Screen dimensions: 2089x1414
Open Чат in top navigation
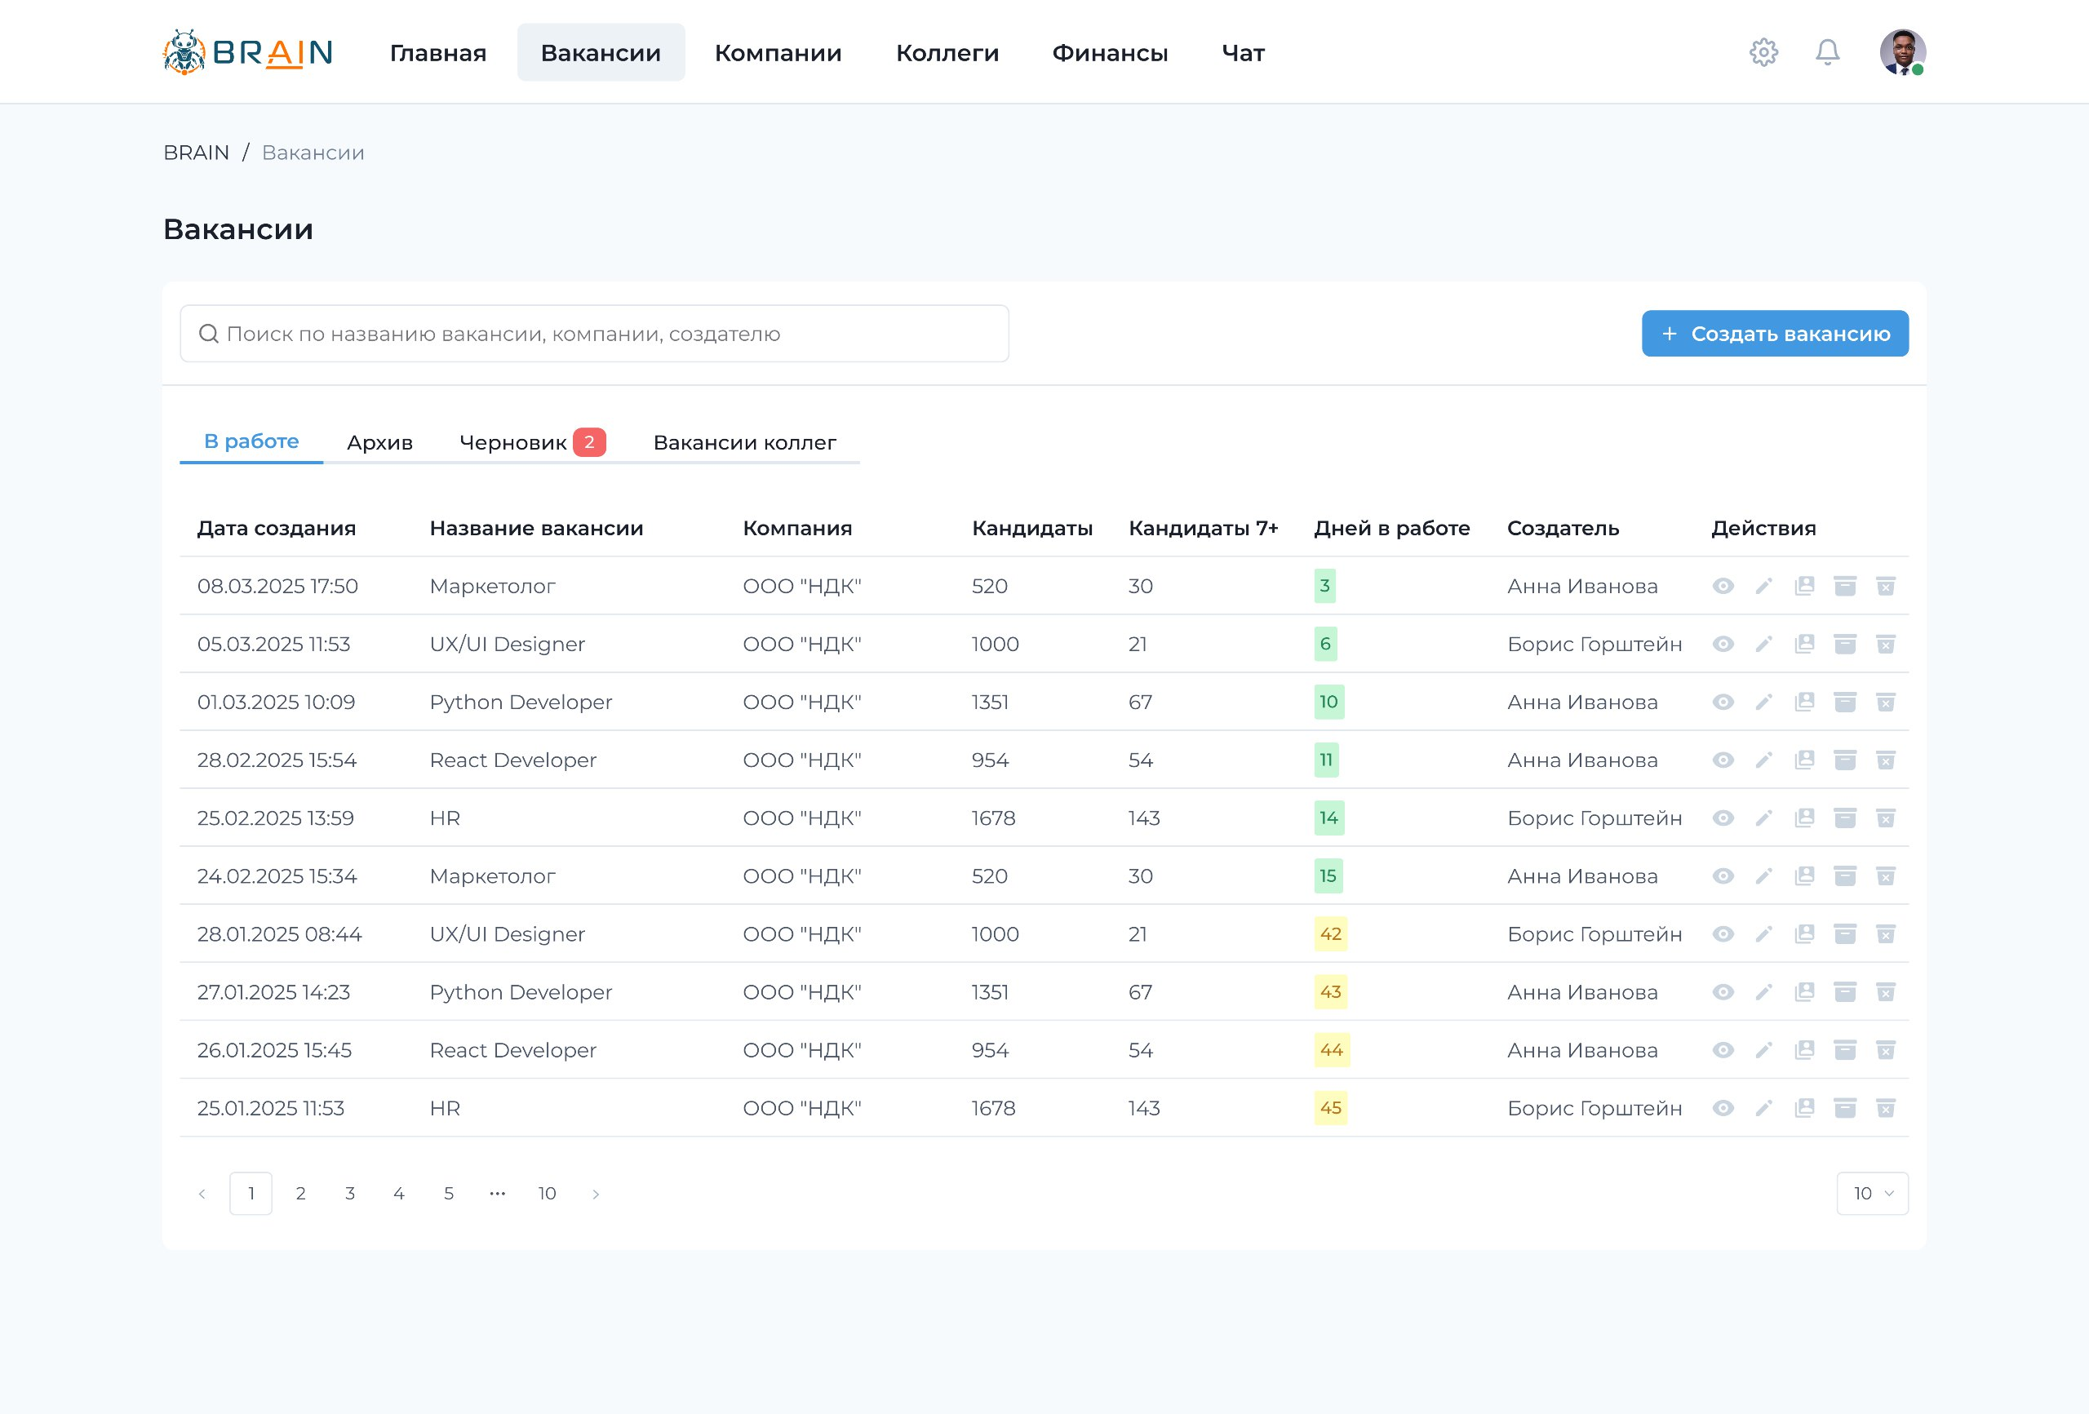click(x=1242, y=53)
